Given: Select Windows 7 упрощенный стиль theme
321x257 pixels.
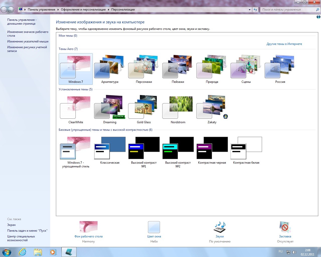Looking at the screenshot, I should click(x=76, y=152).
